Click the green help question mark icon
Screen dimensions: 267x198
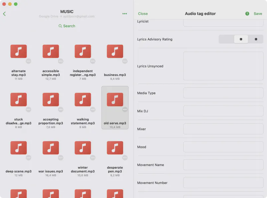(x=247, y=14)
